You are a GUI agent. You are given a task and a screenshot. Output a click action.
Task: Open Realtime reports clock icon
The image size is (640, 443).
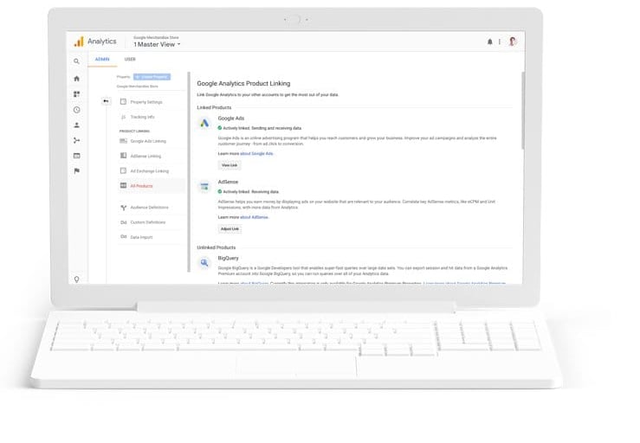[x=76, y=110]
